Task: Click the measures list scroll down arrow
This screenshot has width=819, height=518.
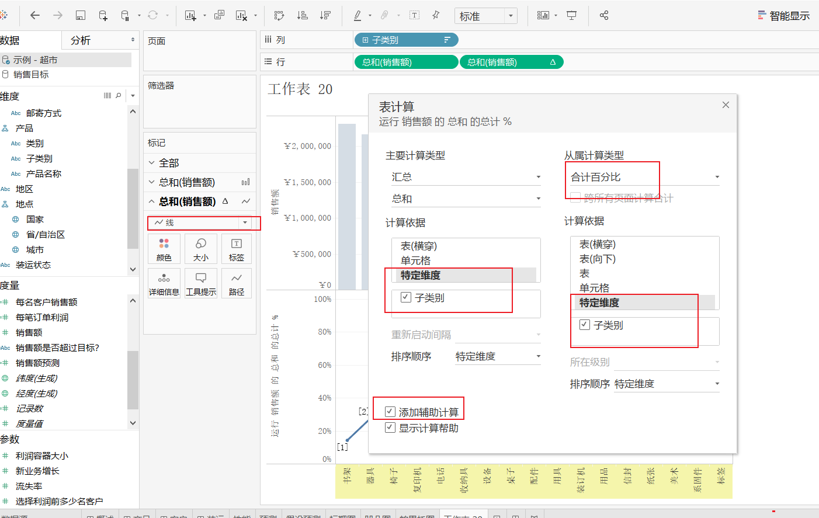Action: (x=133, y=423)
